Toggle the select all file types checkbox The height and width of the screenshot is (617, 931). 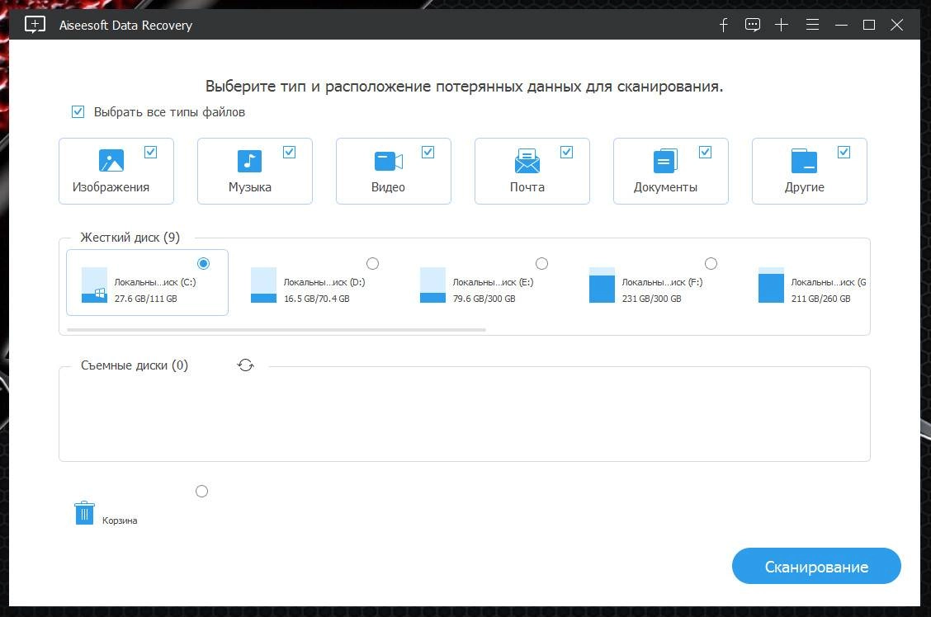tap(78, 111)
